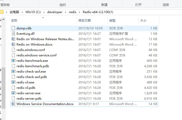Click the 打开 ribbon group label
This screenshot has height=120, width=182.
[x=138, y=5]
